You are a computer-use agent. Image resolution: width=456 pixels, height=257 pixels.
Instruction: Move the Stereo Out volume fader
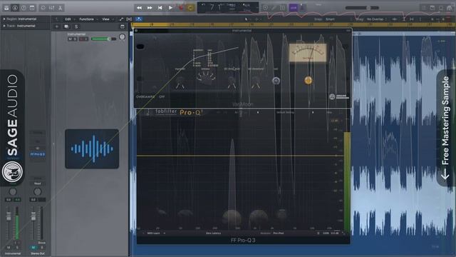point(33,216)
